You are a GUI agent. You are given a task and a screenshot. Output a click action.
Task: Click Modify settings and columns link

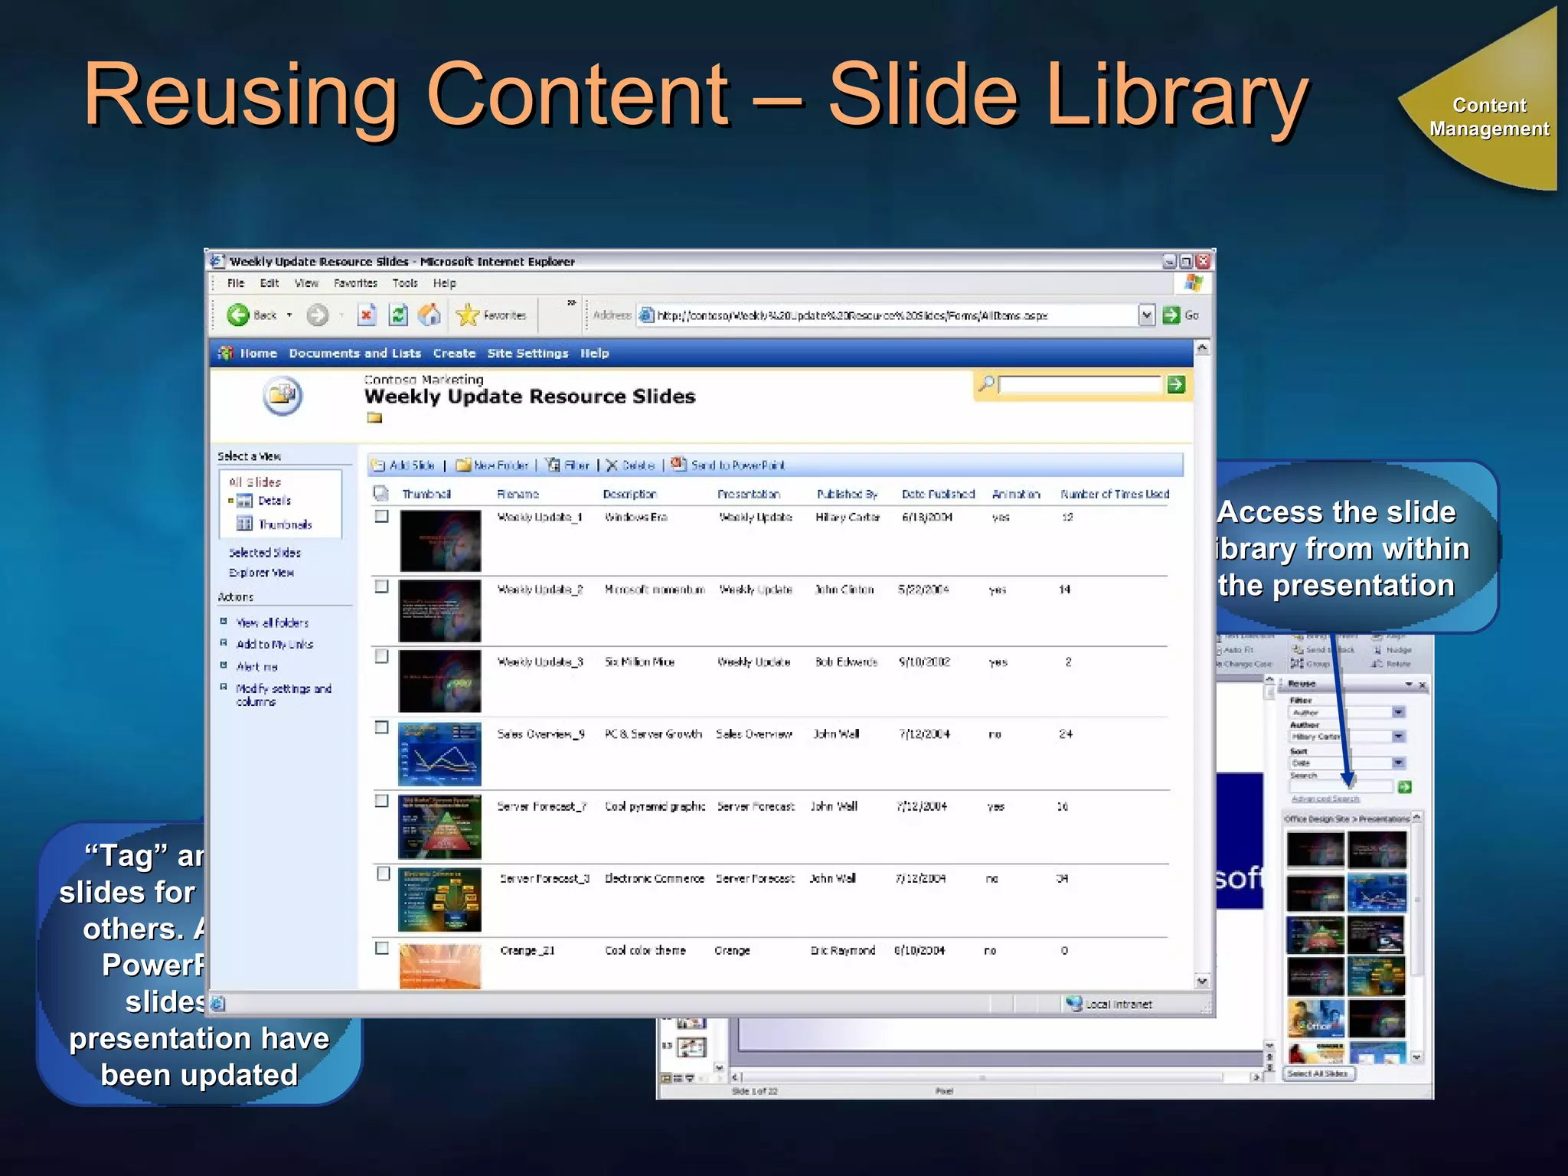tap(283, 694)
